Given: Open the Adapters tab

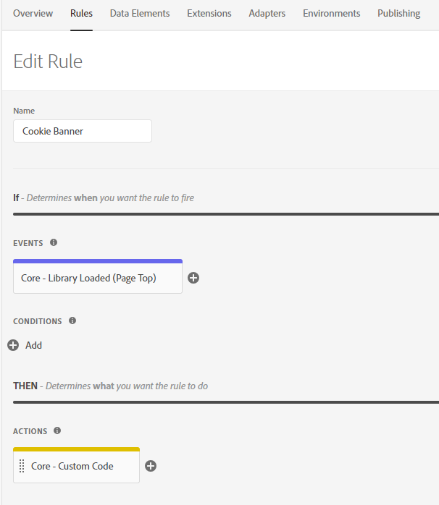Looking at the screenshot, I should click(x=267, y=14).
